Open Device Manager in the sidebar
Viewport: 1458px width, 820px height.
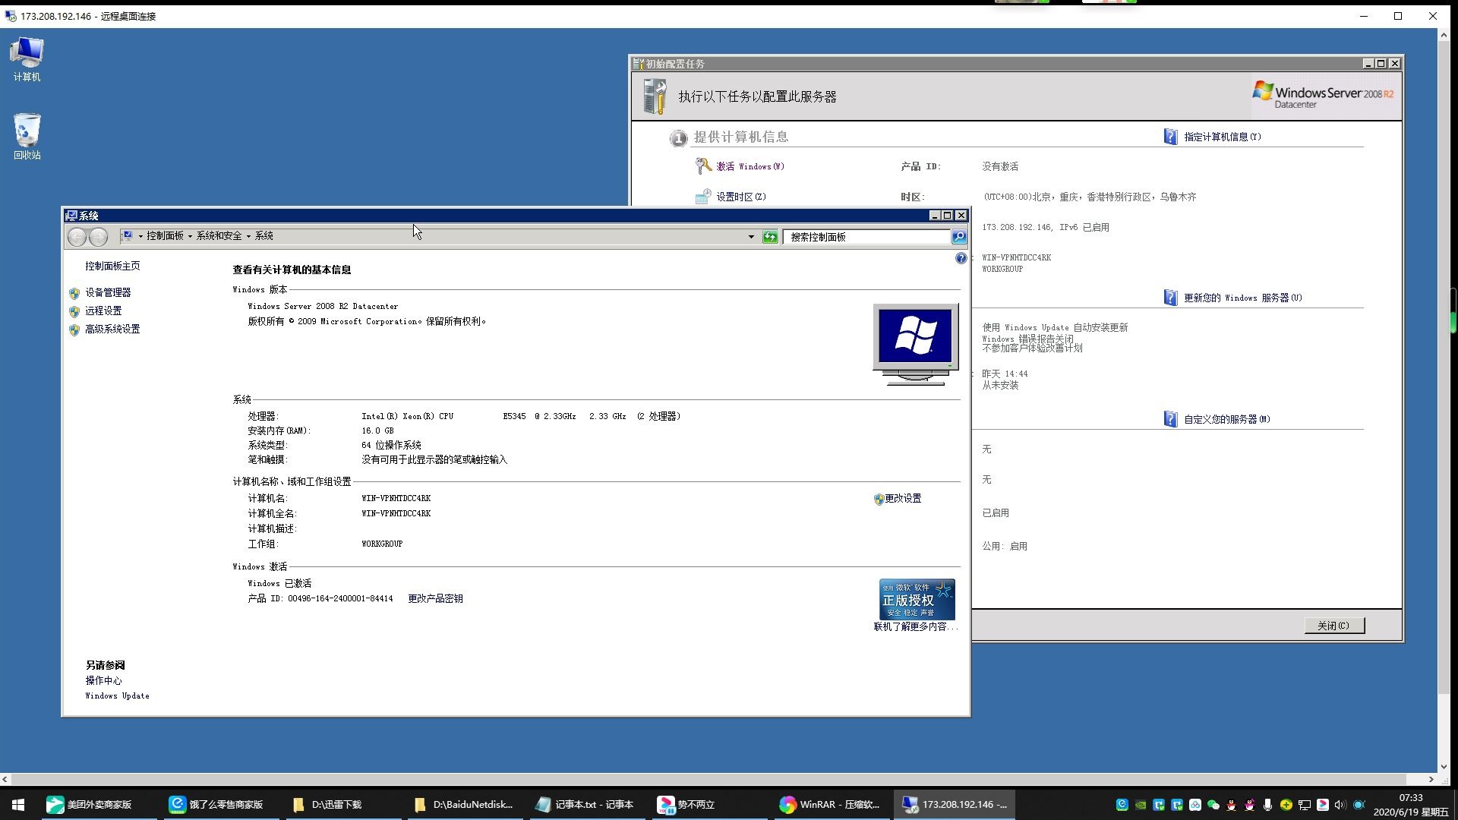coord(108,292)
